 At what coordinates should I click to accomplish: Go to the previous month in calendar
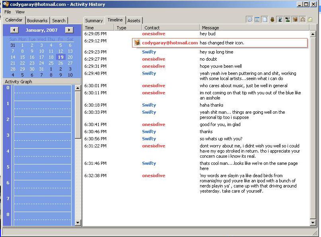[x=14, y=30]
